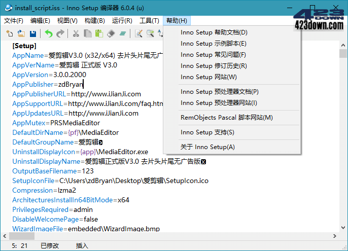Open RemObjects Pascal 脚本网站(M)

click(x=232, y=118)
